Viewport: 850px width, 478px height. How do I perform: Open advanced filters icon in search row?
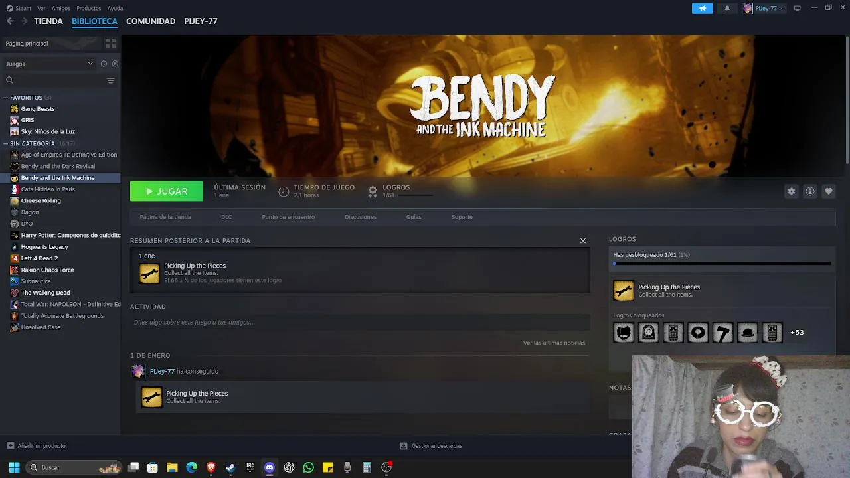tap(110, 80)
